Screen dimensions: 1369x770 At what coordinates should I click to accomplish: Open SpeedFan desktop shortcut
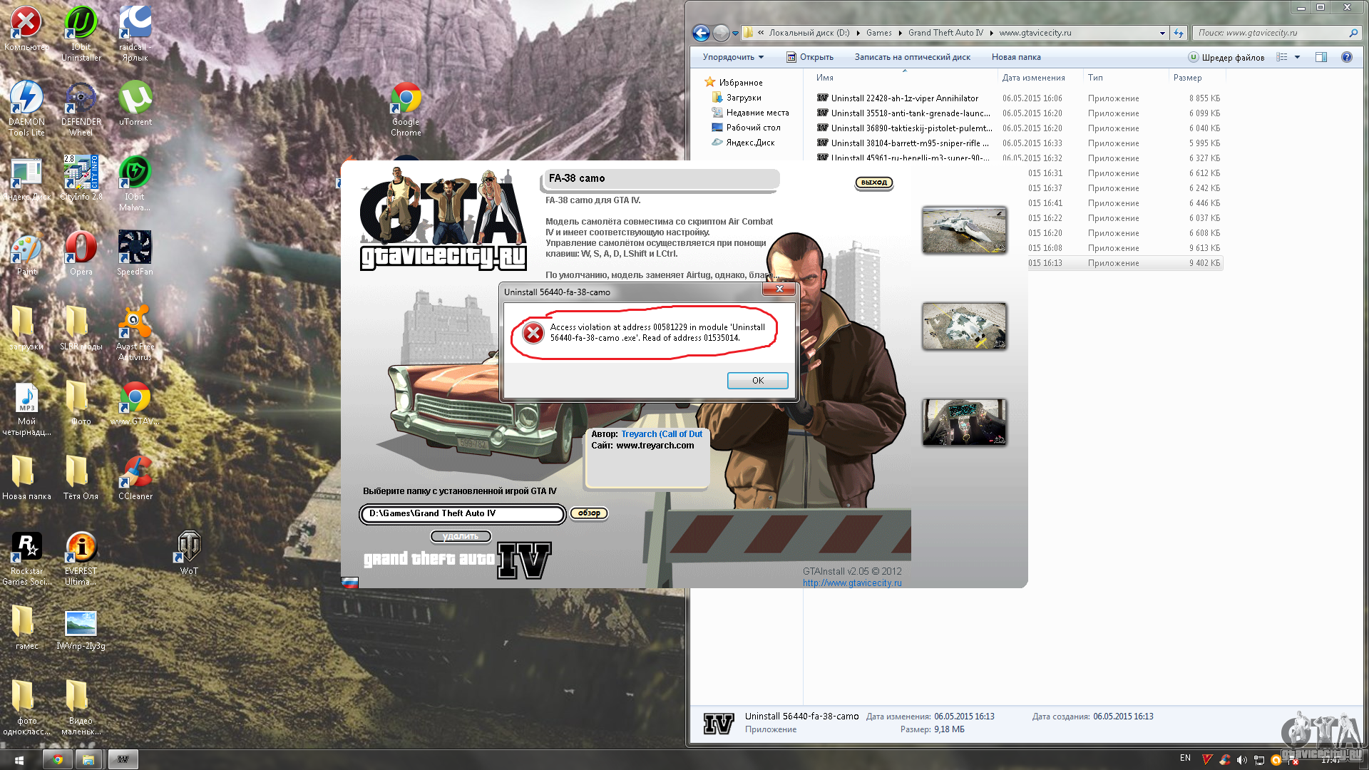click(135, 253)
